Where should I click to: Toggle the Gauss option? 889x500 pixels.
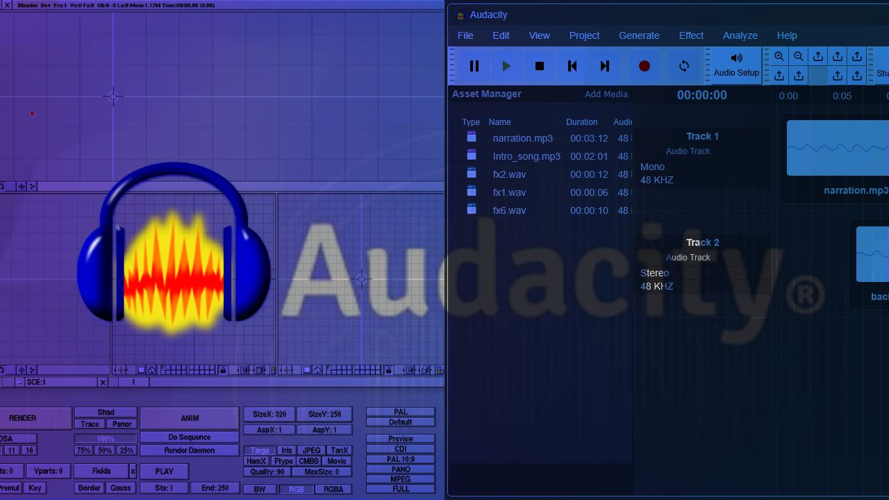pyautogui.click(x=121, y=488)
